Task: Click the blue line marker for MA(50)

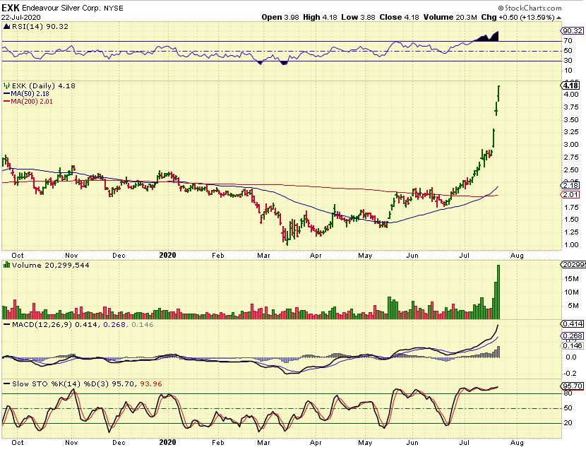Action: [7, 94]
